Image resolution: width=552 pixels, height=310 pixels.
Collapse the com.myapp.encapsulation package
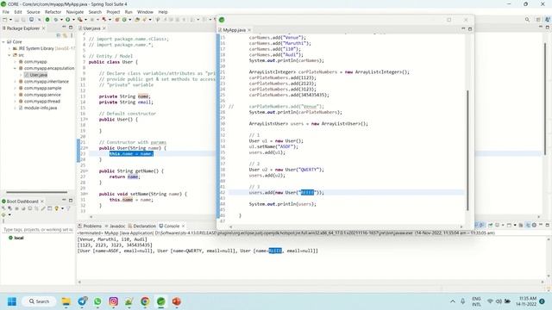(16, 68)
